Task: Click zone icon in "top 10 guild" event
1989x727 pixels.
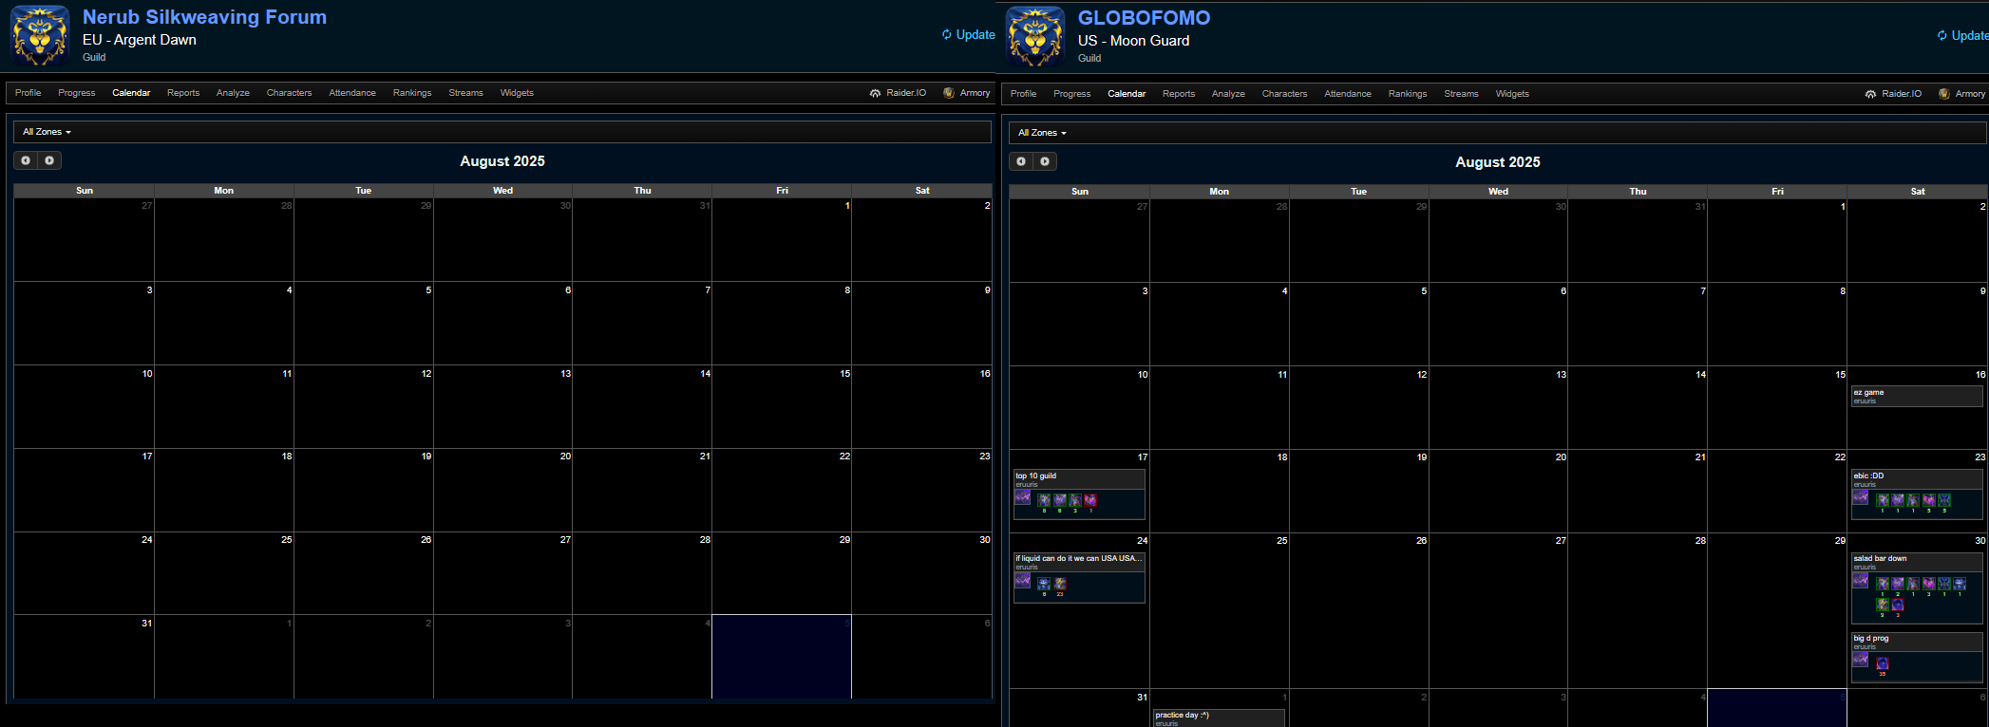Action: [x=1023, y=496]
